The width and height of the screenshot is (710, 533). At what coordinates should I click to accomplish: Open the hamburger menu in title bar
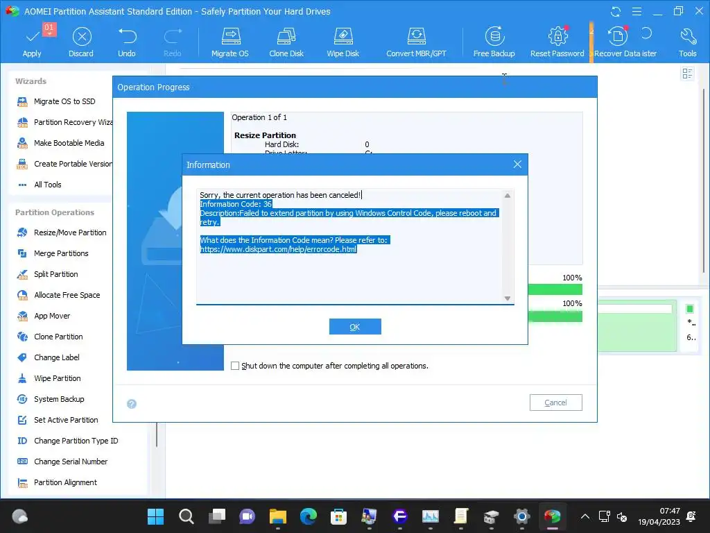[637, 11]
